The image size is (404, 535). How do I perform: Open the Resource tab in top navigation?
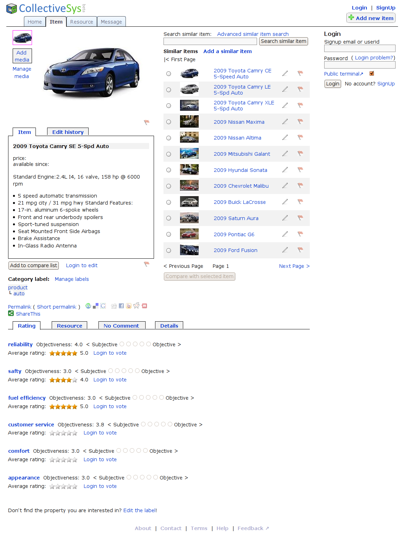pyautogui.click(x=82, y=22)
